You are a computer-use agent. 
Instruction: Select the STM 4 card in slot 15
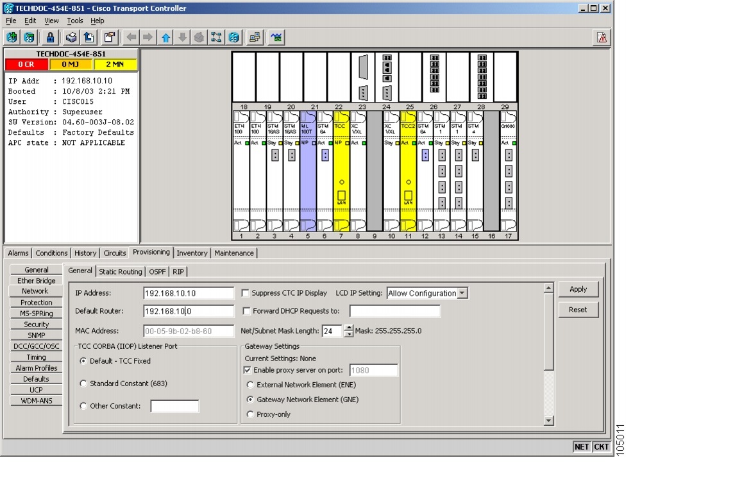click(475, 171)
